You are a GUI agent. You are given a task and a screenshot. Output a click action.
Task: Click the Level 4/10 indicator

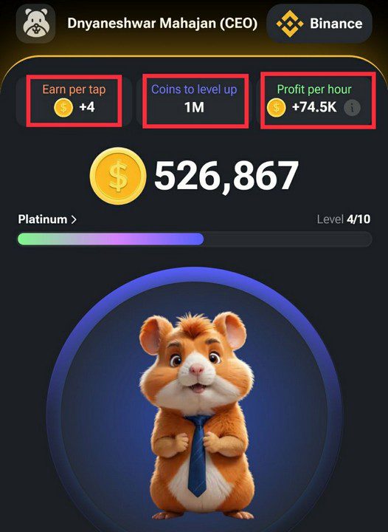pos(343,219)
